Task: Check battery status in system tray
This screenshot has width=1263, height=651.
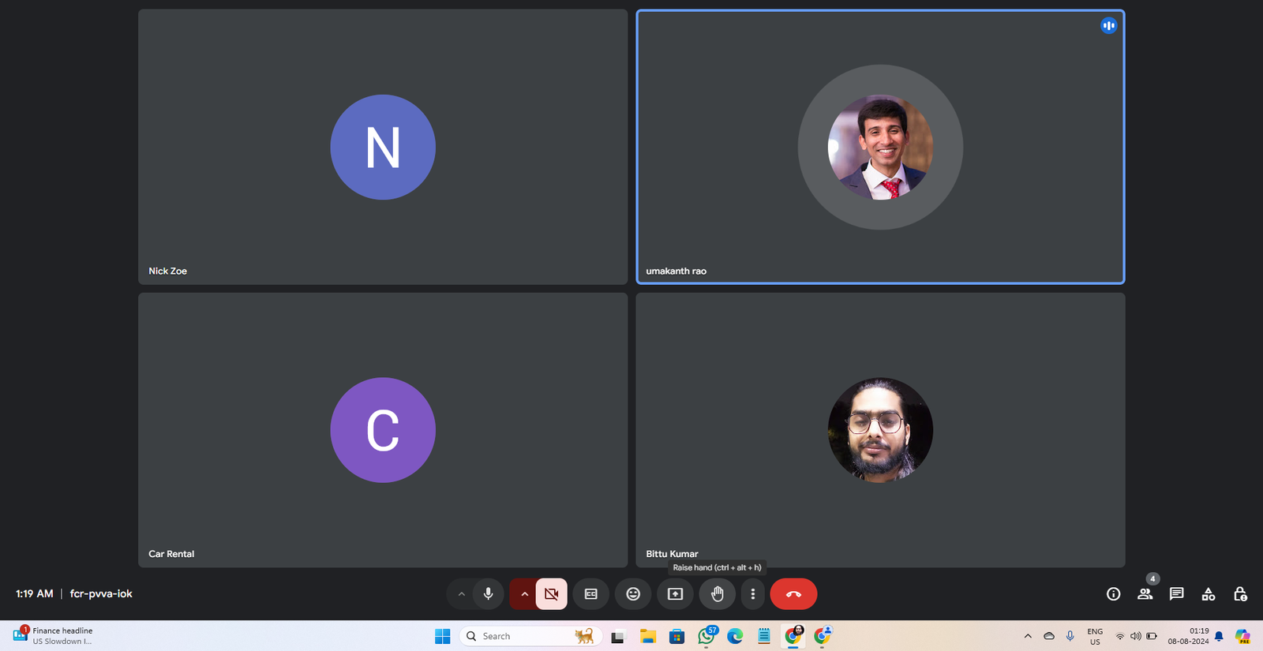Action: 1152,636
